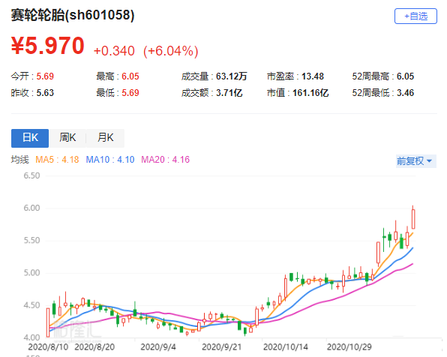Screen dimensions: 447x357
Task: Click the 2020/8/10 date axis label
Action: coord(48,347)
